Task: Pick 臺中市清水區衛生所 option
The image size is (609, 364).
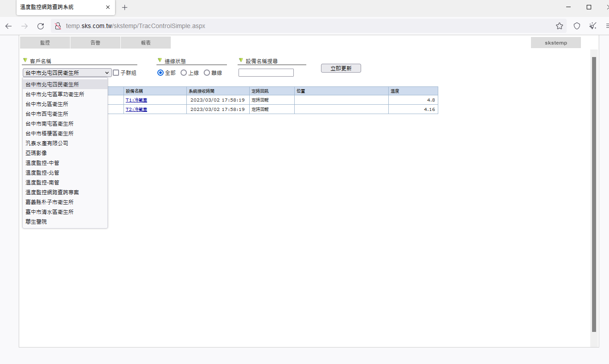Action: [65, 212]
